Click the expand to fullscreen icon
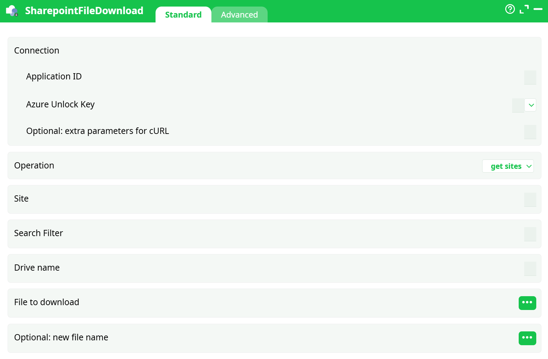Viewport: 548px width, 359px height. point(524,9)
